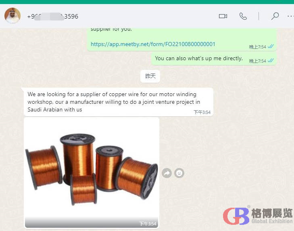Viewport: 294px width, 231px height.
Task: Start a voice call using the phone icon
Action: tap(243, 16)
